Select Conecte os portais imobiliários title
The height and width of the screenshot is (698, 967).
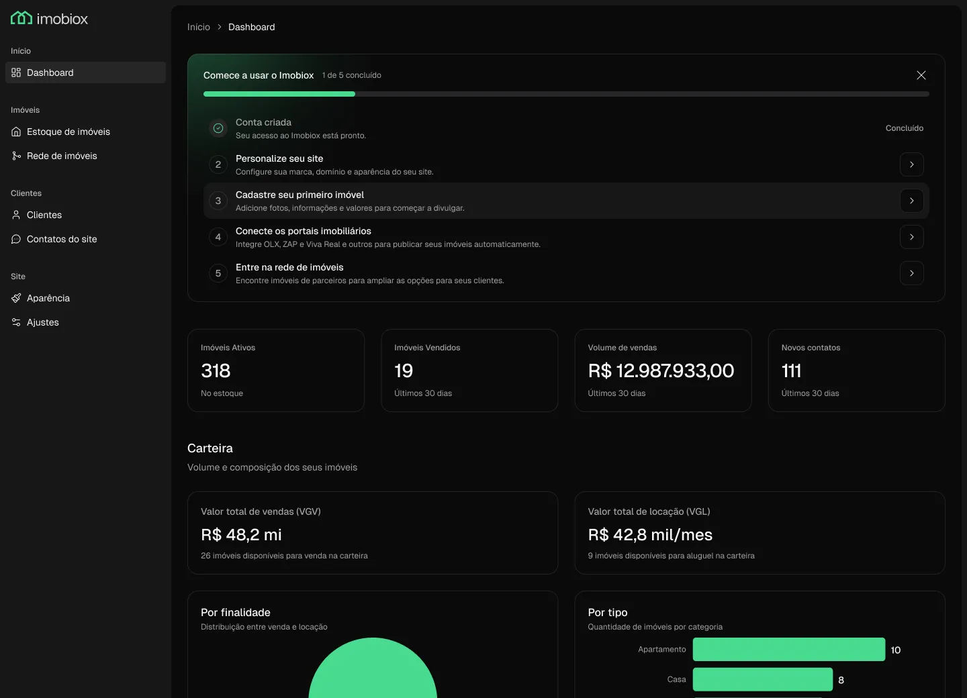[x=304, y=231]
